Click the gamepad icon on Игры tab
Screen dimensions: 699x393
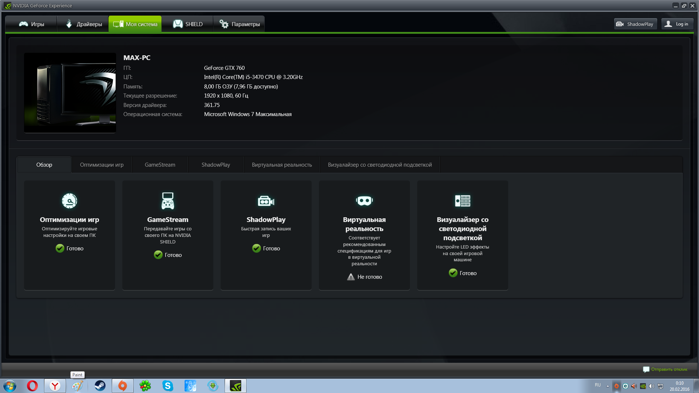24,24
